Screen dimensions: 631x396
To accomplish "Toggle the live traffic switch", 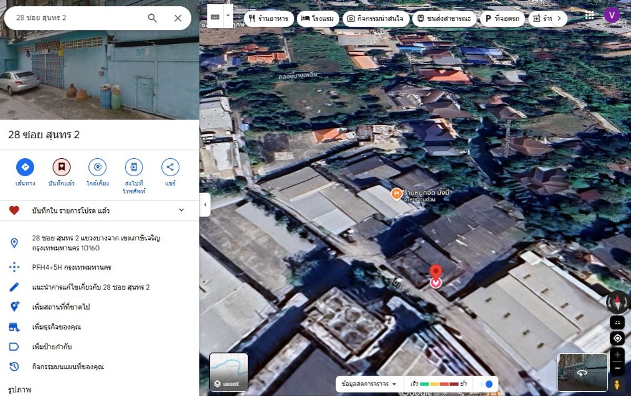I will click(486, 384).
